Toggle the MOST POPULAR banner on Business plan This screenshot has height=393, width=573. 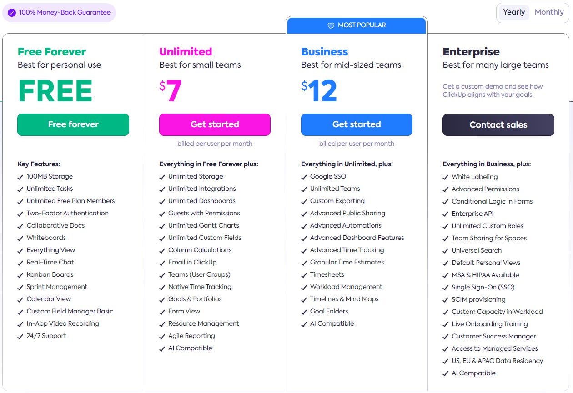coord(356,25)
